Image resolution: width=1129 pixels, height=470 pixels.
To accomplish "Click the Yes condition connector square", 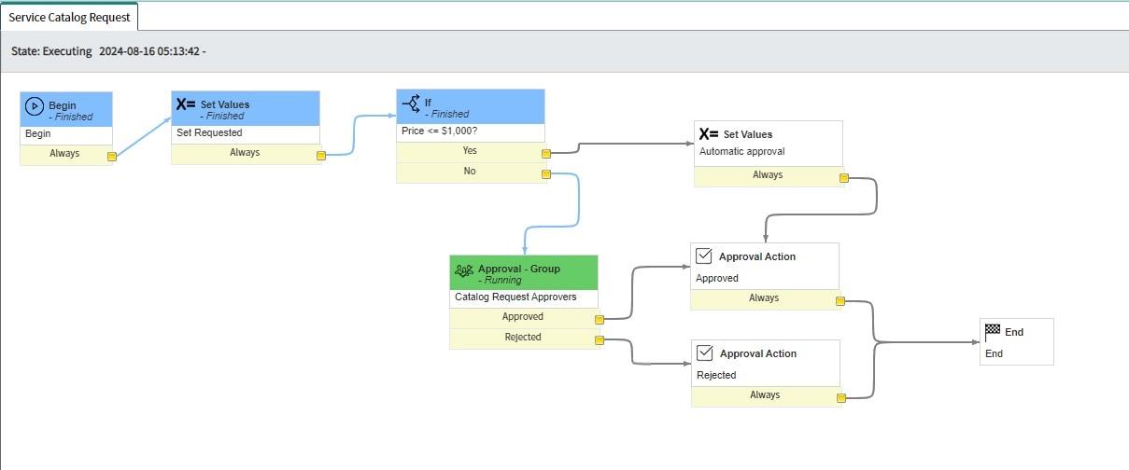I will (x=545, y=153).
